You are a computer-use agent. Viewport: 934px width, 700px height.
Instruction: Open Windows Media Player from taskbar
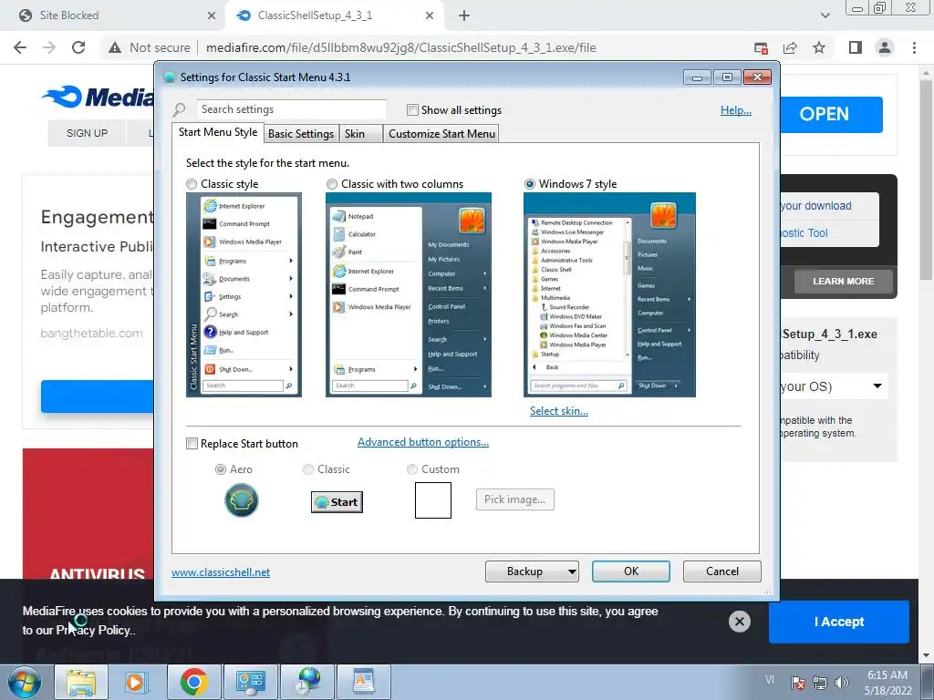click(x=136, y=682)
